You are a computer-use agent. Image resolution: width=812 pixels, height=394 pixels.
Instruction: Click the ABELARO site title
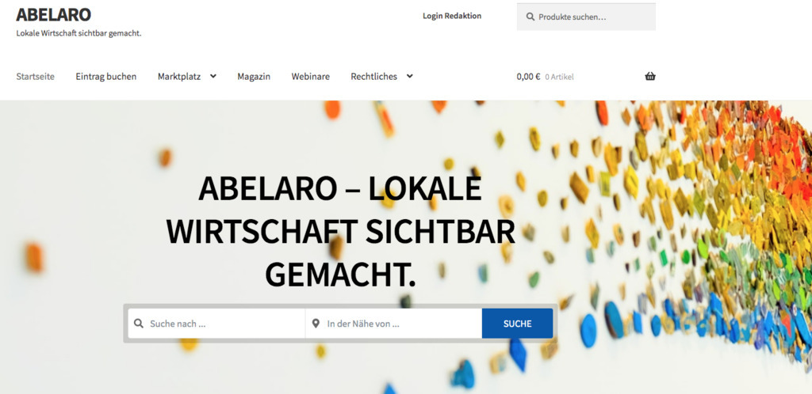(53, 14)
